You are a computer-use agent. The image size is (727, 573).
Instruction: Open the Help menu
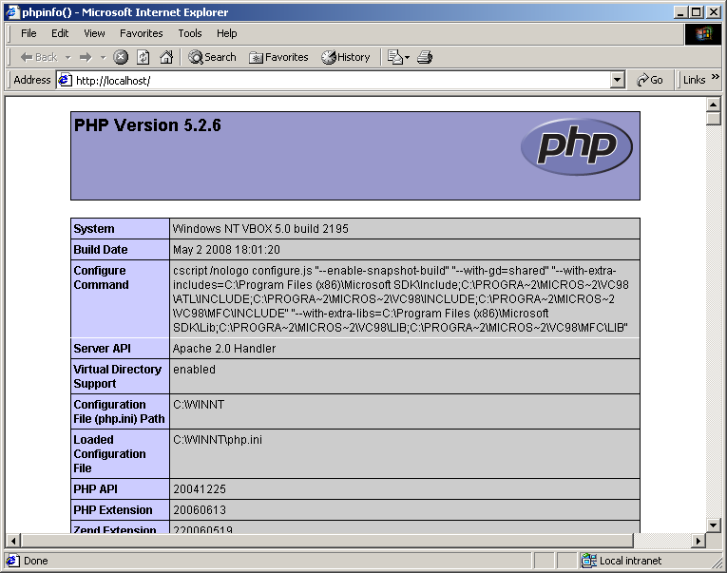[226, 33]
